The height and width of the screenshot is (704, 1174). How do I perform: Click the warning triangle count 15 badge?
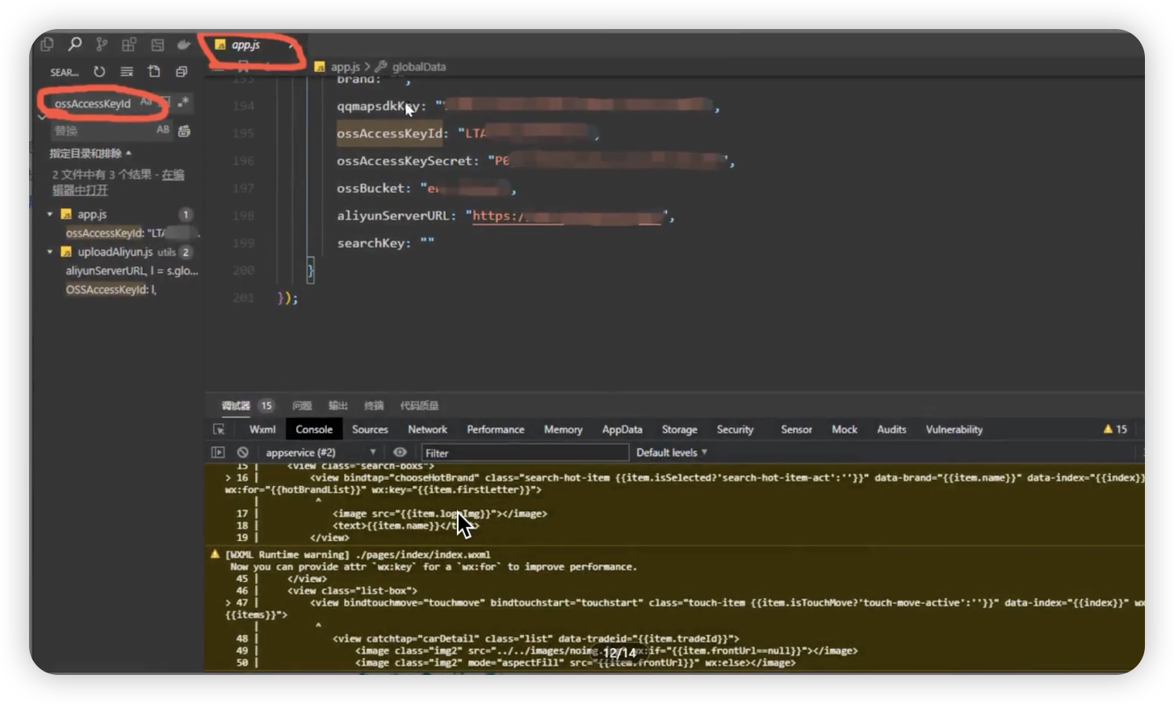[x=1115, y=430]
